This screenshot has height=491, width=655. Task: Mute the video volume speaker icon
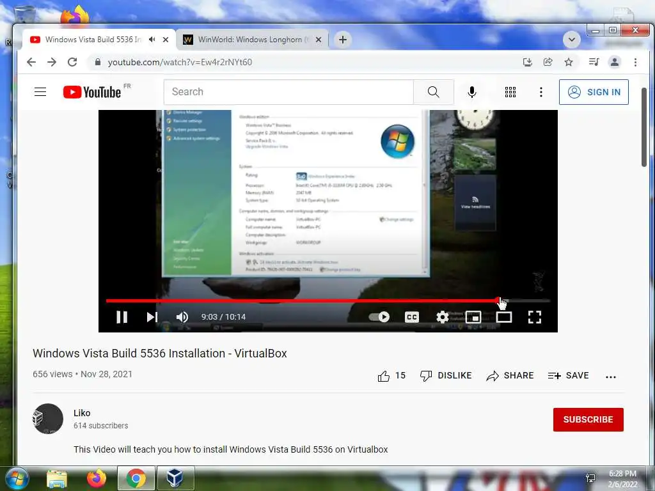182,317
